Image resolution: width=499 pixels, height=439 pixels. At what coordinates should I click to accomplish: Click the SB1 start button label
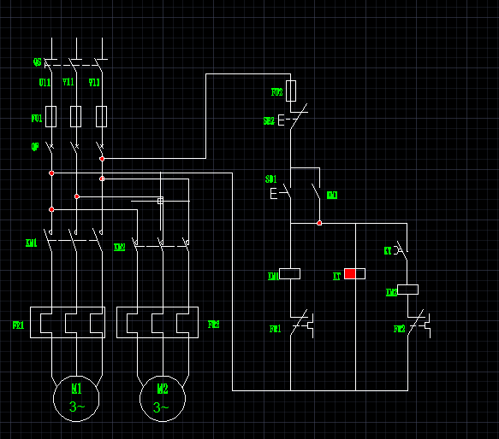coord(270,179)
